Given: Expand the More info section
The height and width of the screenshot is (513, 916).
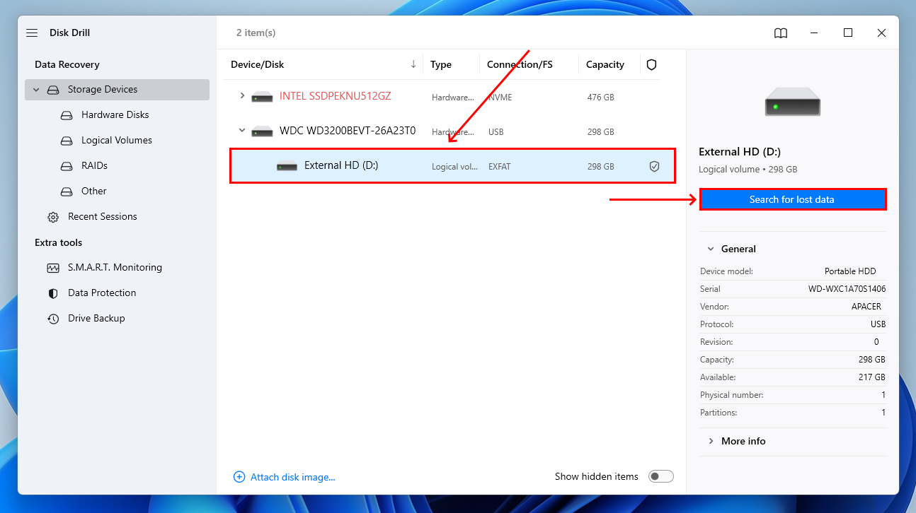Looking at the screenshot, I should tap(711, 441).
